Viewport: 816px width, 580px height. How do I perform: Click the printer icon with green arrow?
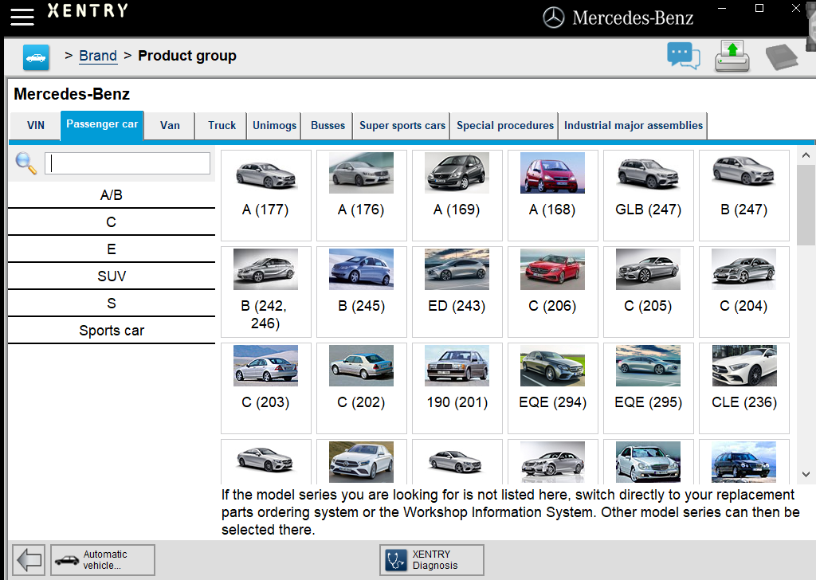click(732, 57)
